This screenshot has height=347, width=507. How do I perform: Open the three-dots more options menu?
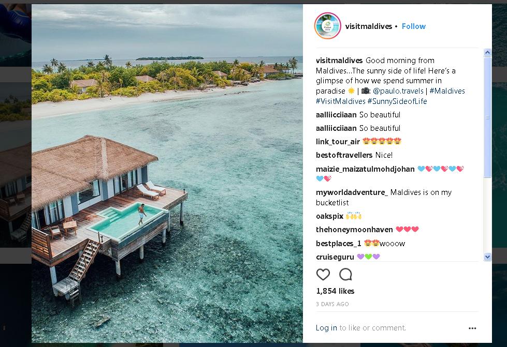[x=472, y=328]
